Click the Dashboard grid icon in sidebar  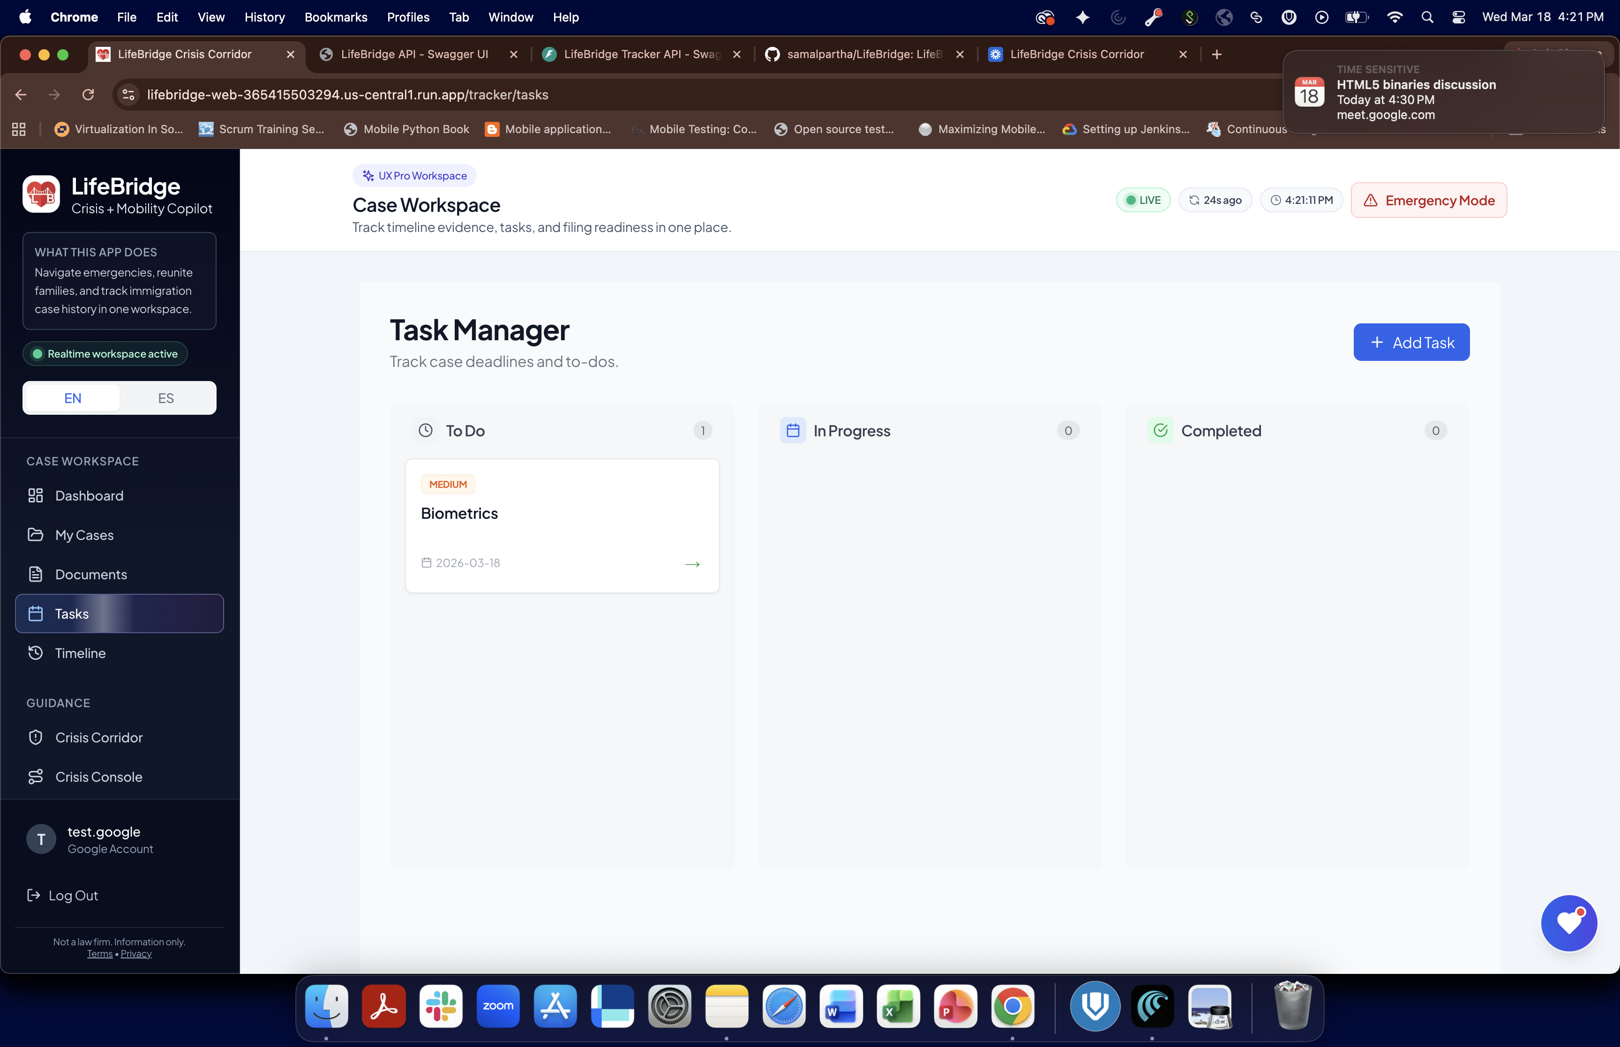point(36,496)
